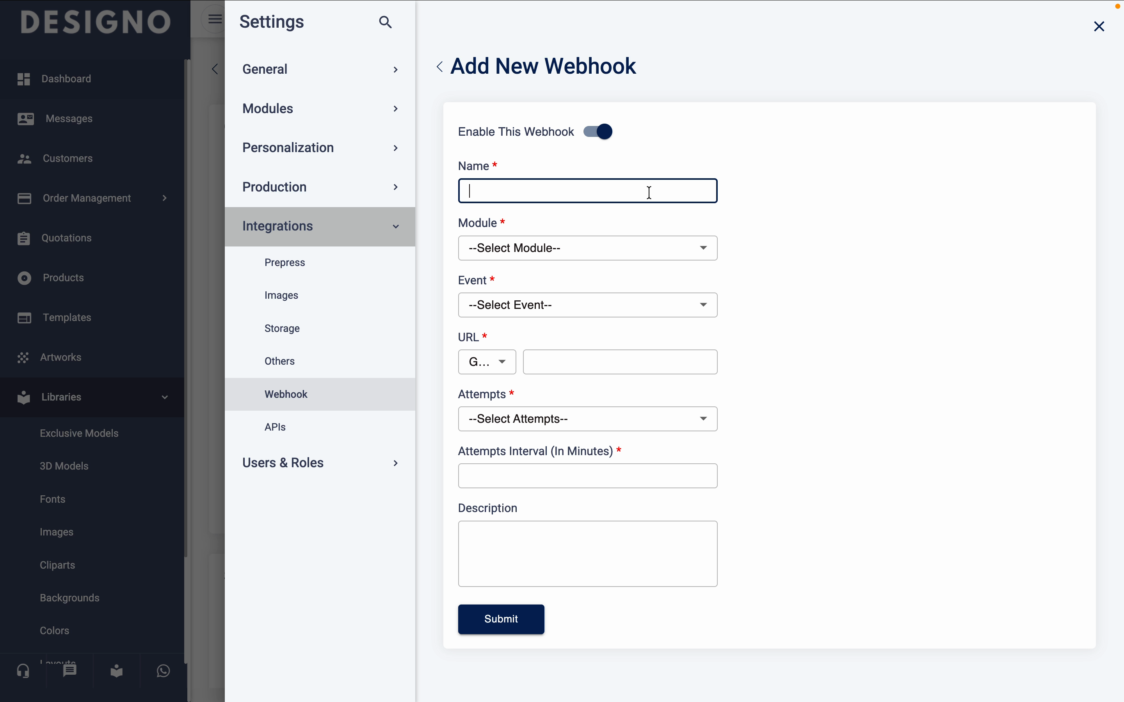This screenshot has height=702, width=1124.
Task: Click the back arrow beside Add New Webhook
Action: coord(439,66)
